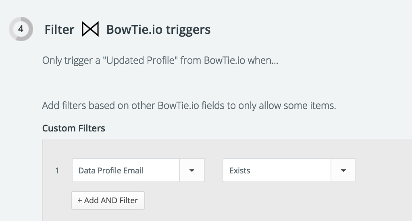Image resolution: width=412 pixels, height=221 pixels.
Task: Expand the Exists condition dropdown arrow
Action: click(343, 170)
